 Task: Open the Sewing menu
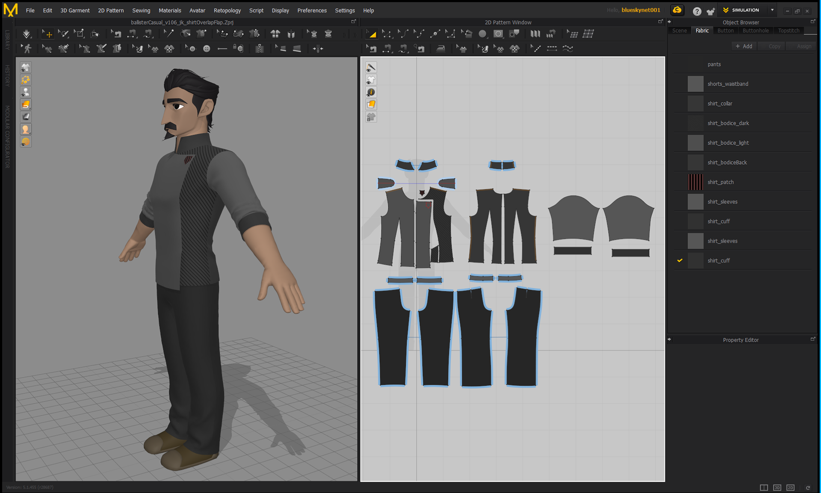pos(141,10)
